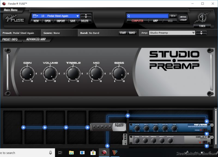Toggle the Reverb power switch
Viewport: 218px width, 157px height.
point(205,130)
